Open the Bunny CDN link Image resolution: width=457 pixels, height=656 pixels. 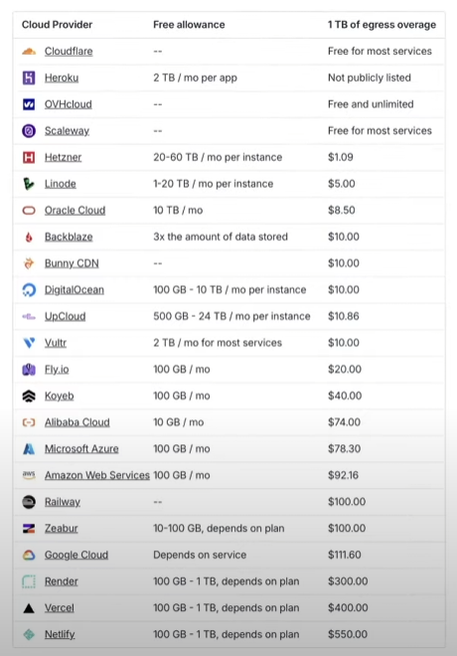72,263
